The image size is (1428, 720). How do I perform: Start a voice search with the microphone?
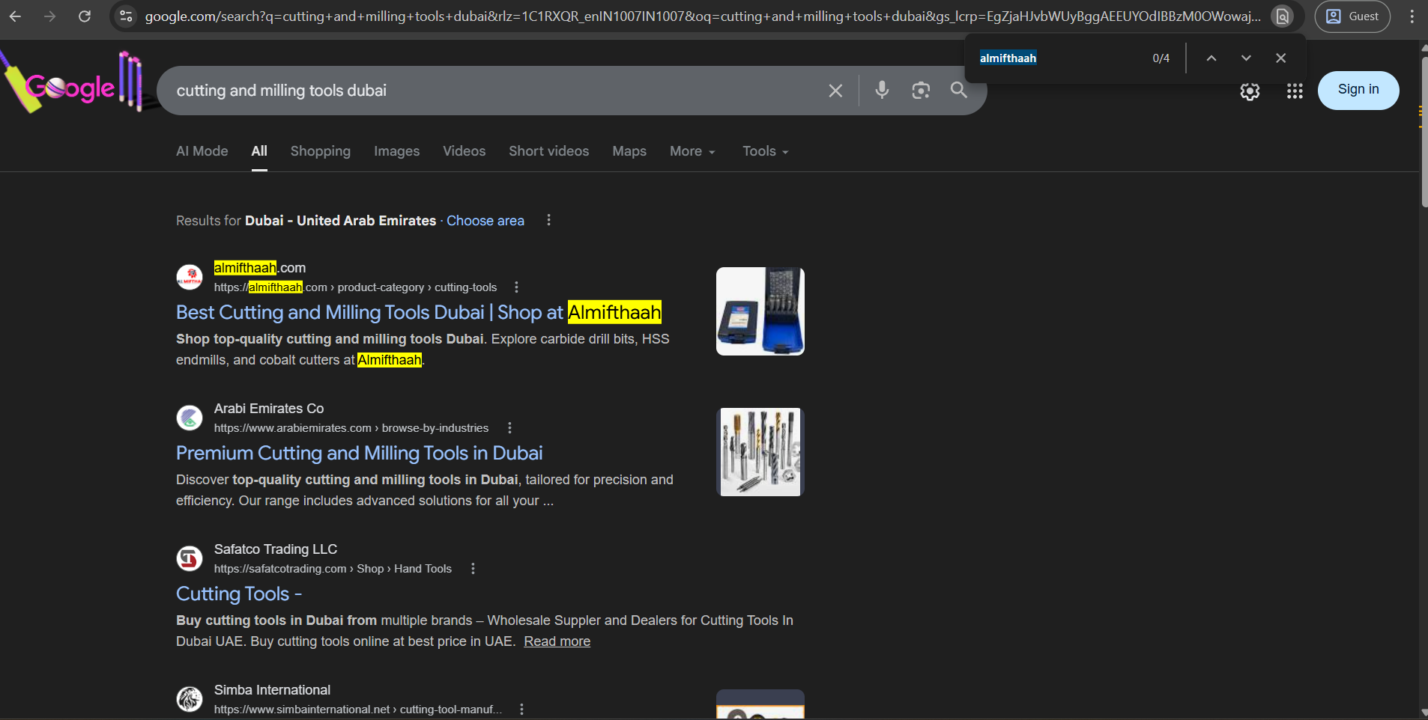[x=882, y=90]
